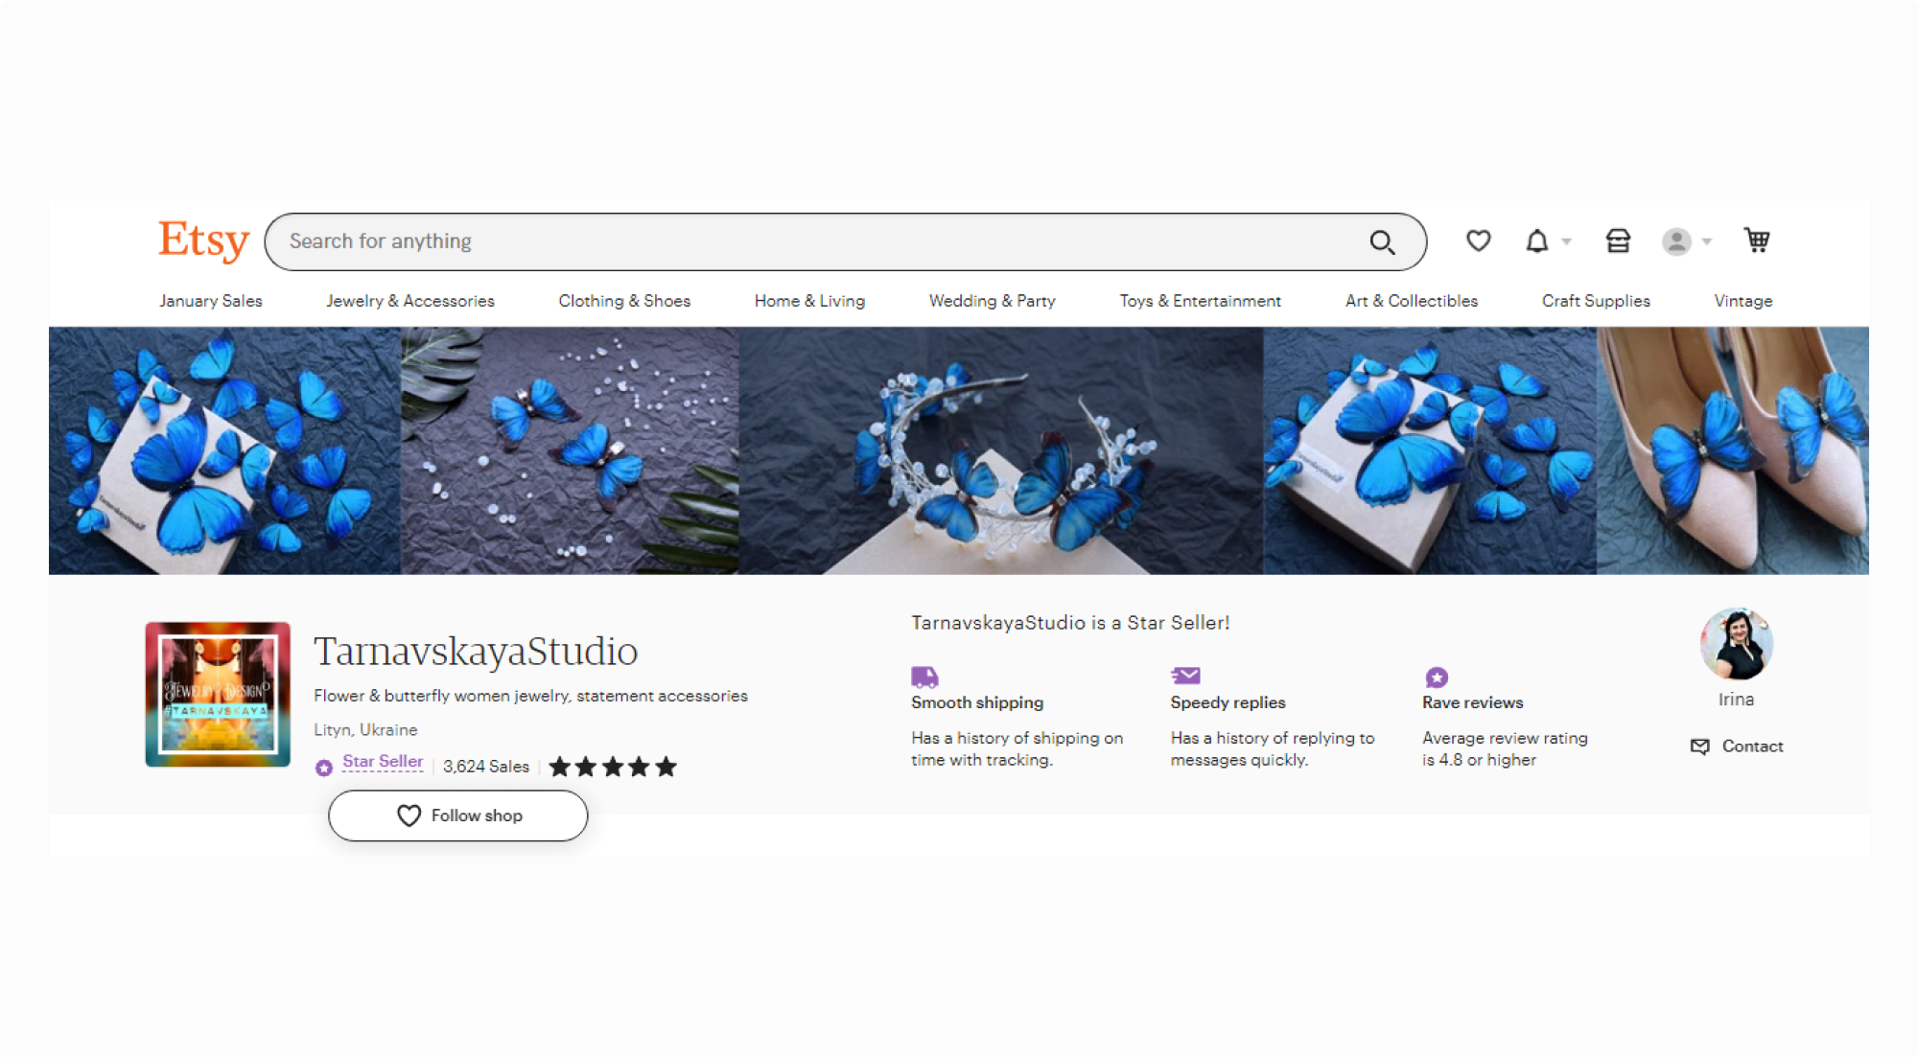The width and height of the screenshot is (1918, 1057).
Task: Click 'TarnavskayaStudio is a Star Seller!' text
Action: [x=1070, y=623]
